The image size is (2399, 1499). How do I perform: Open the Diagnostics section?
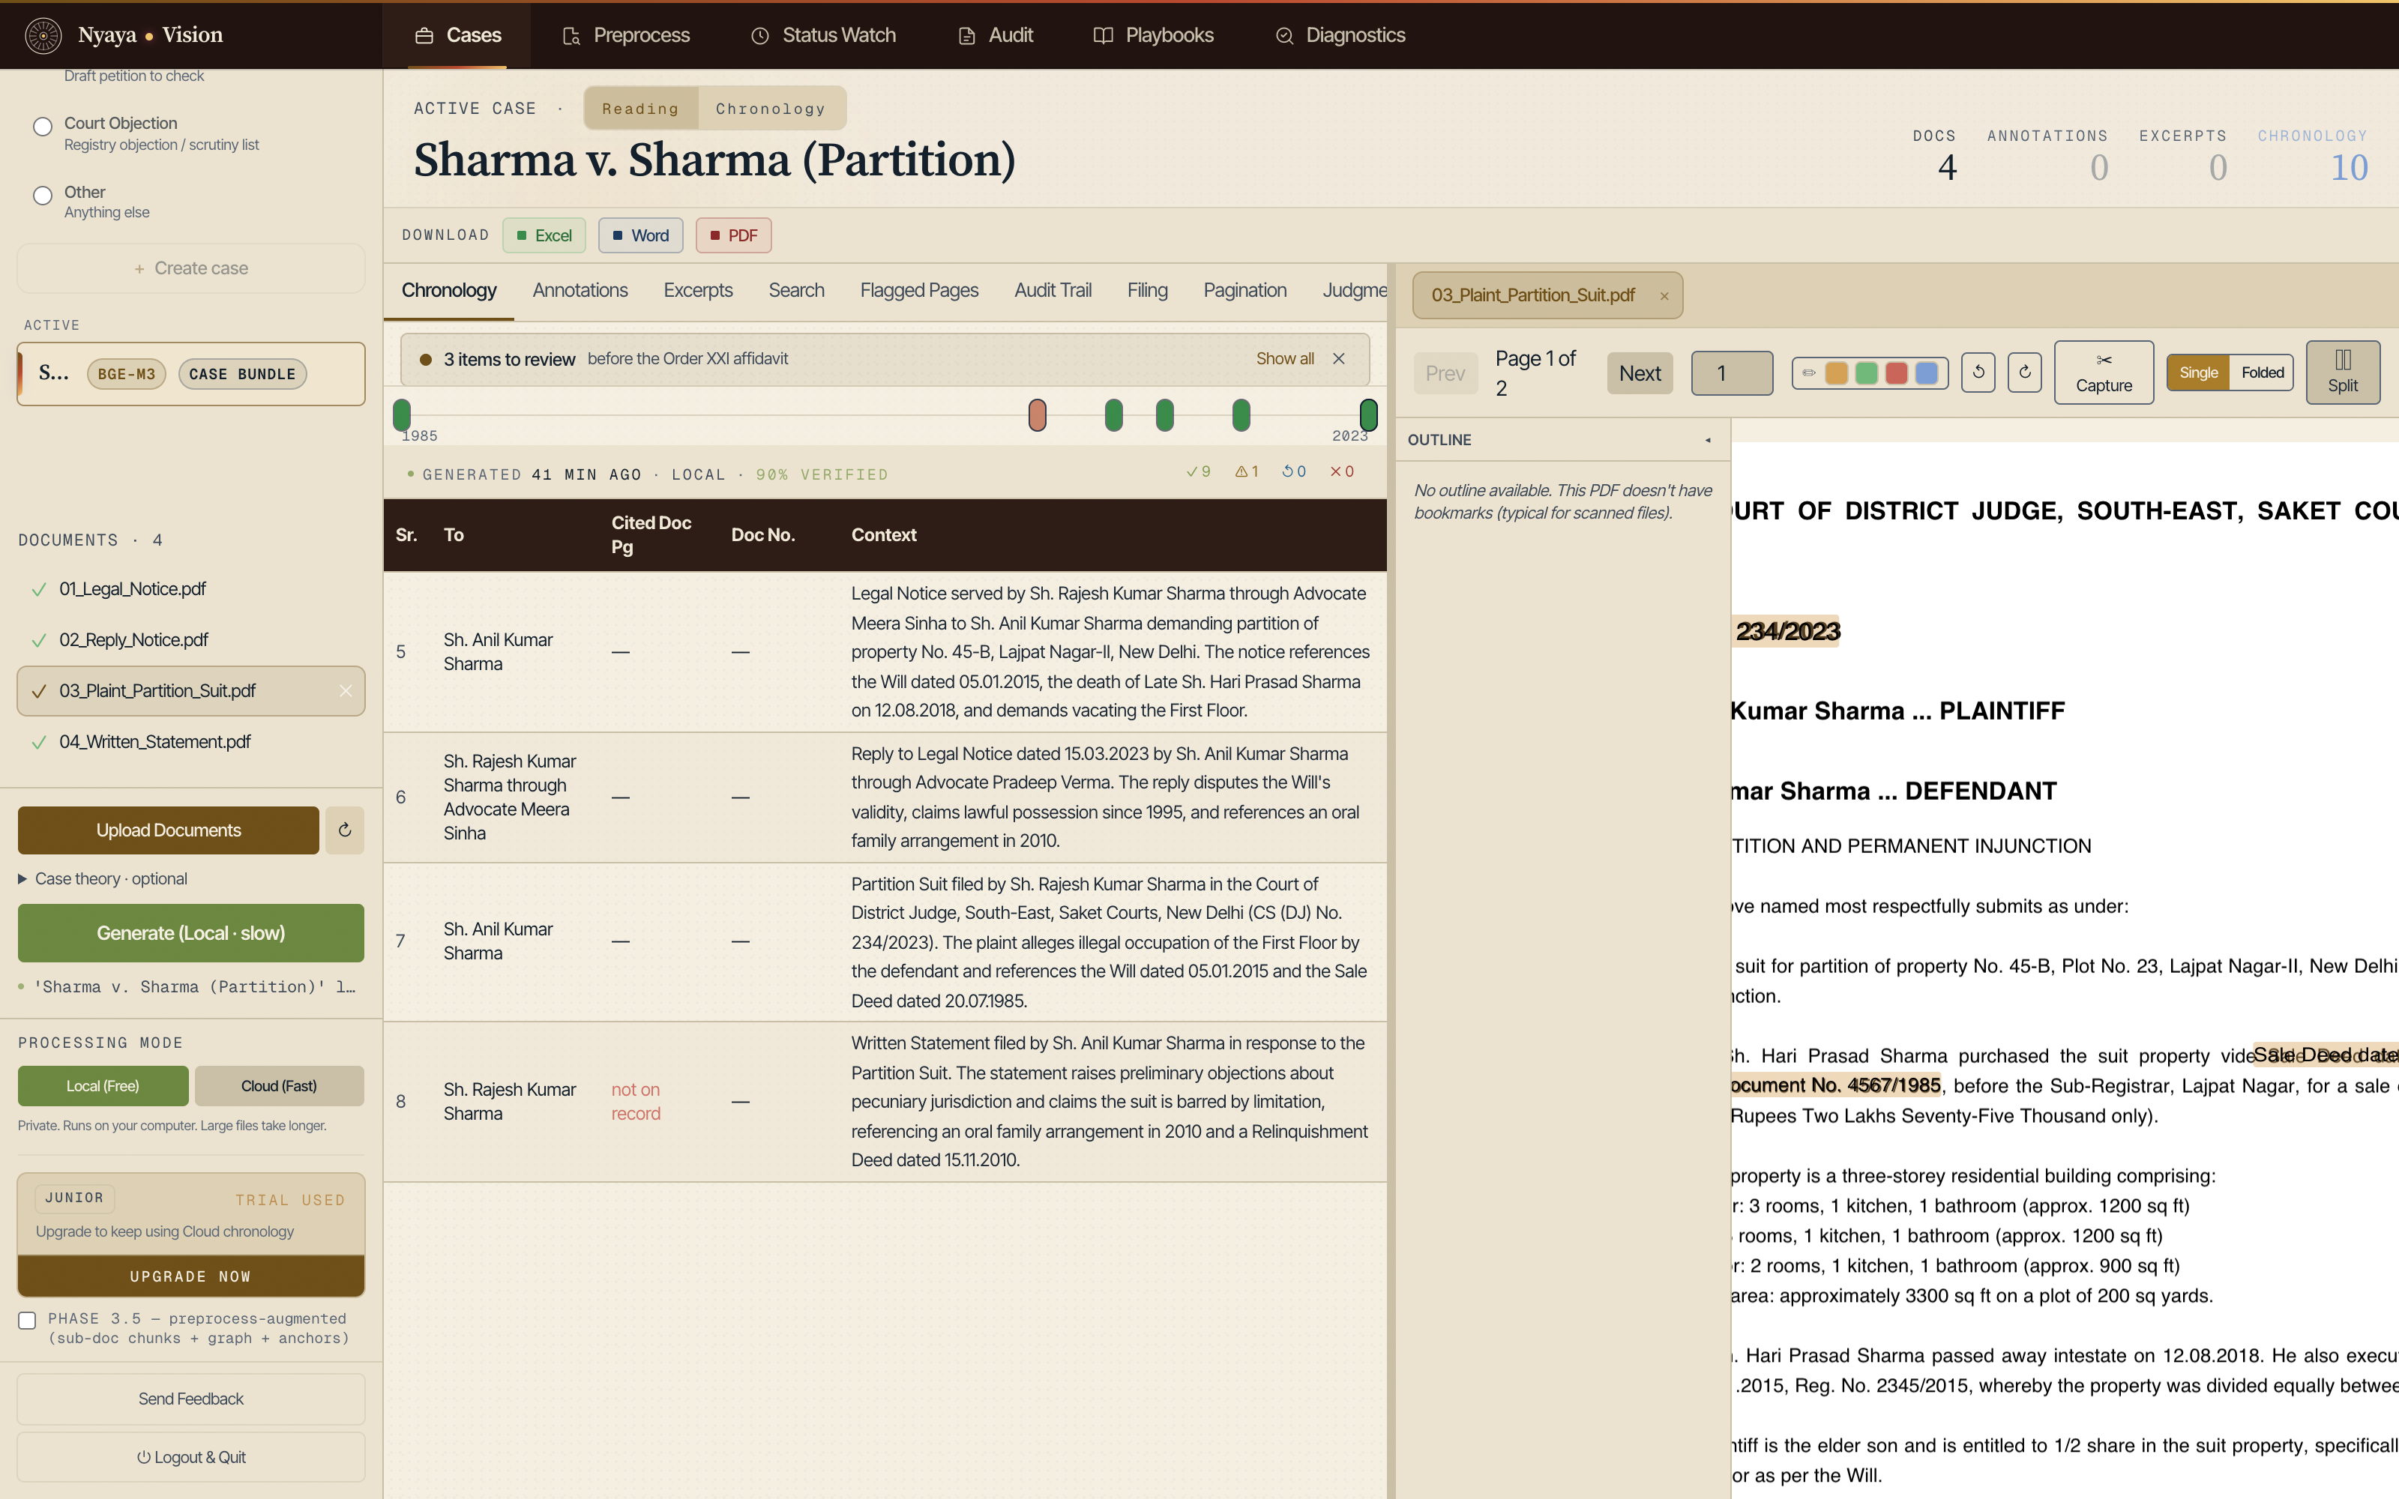(1340, 34)
